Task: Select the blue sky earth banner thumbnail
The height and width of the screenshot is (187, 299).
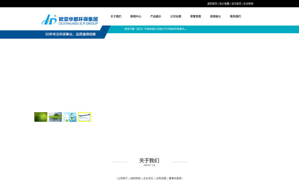Action: tap(70, 117)
